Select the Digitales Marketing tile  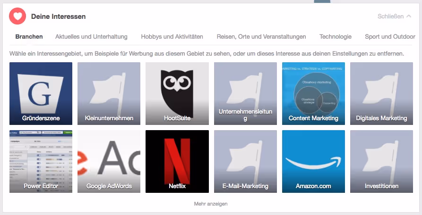coord(381,93)
